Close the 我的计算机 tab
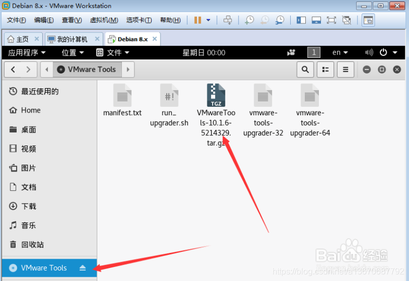409x281 pixels. pos(97,39)
